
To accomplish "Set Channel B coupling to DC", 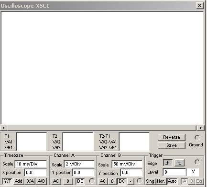I will point(122,181).
